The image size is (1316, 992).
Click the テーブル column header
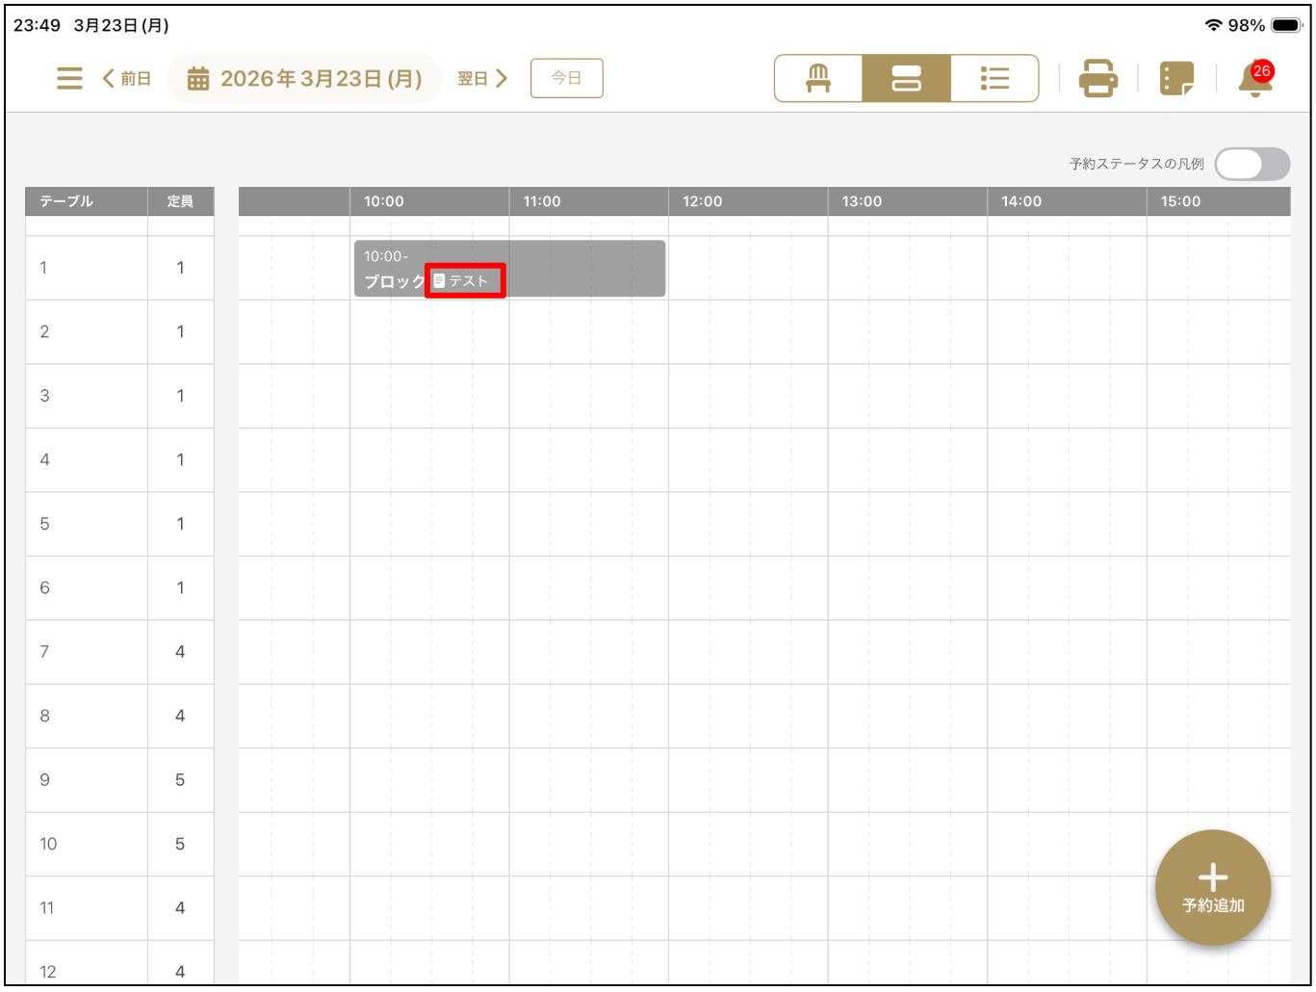click(x=66, y=201)
